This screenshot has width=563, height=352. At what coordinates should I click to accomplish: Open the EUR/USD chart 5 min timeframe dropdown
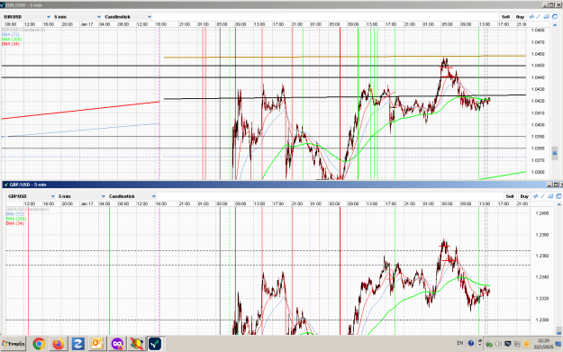tap(77, 17)
